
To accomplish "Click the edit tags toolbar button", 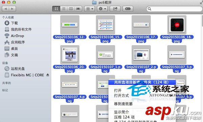I will (x=128, y=9).
